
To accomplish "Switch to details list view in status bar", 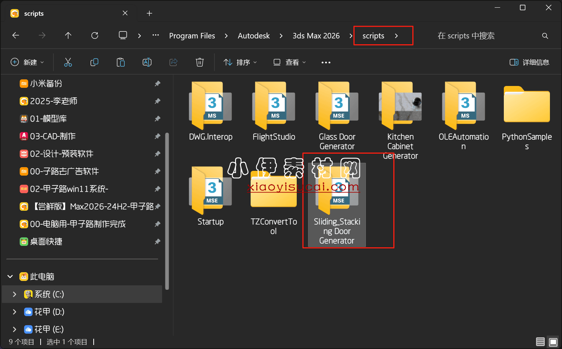I will [x=540, y=342].
